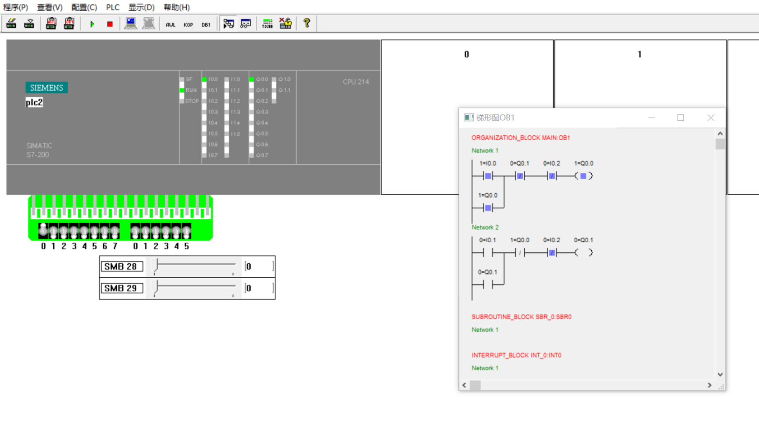
Task: Click the CPU 214 label on PLC
Action: [x=356, y=82]
